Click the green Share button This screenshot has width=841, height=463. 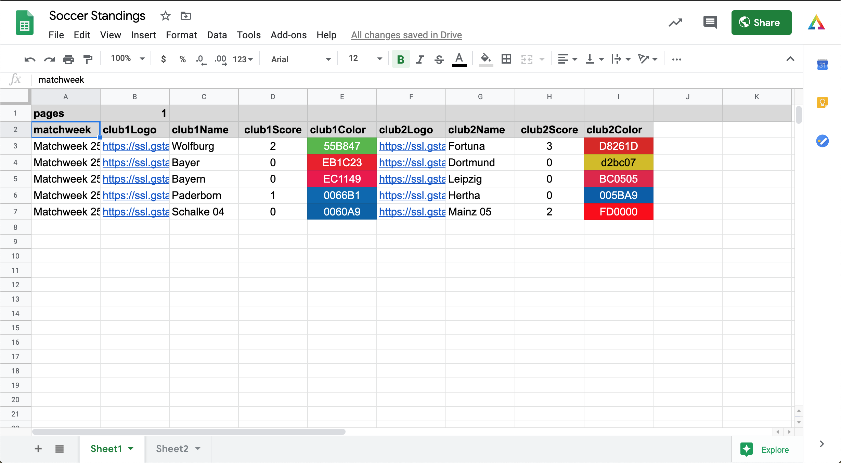[761, 23]
